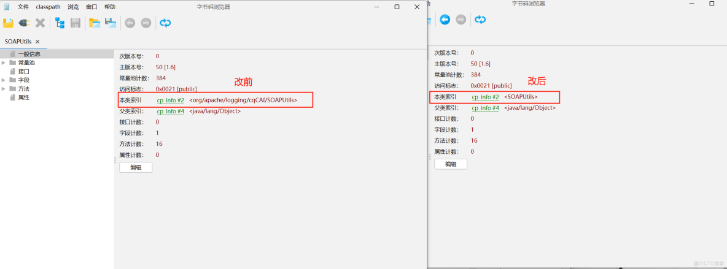The image size is (727, 269).
Task: Click constant pool count 384 in right window
Action: coord(476,75)
